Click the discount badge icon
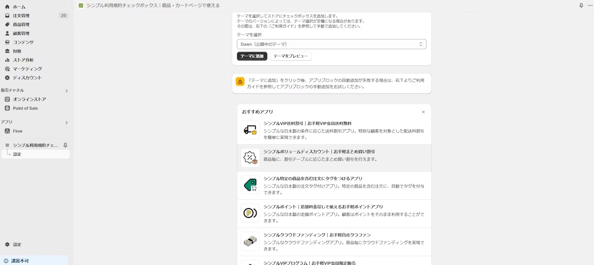 click(x=7, y=78)
